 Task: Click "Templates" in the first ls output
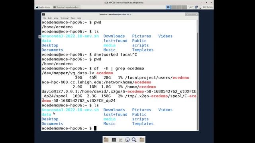[x=143, y=50]
